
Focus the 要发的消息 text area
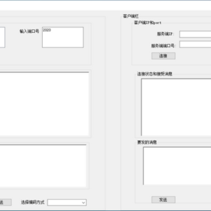pyautogui.click(x=177, y=166)
